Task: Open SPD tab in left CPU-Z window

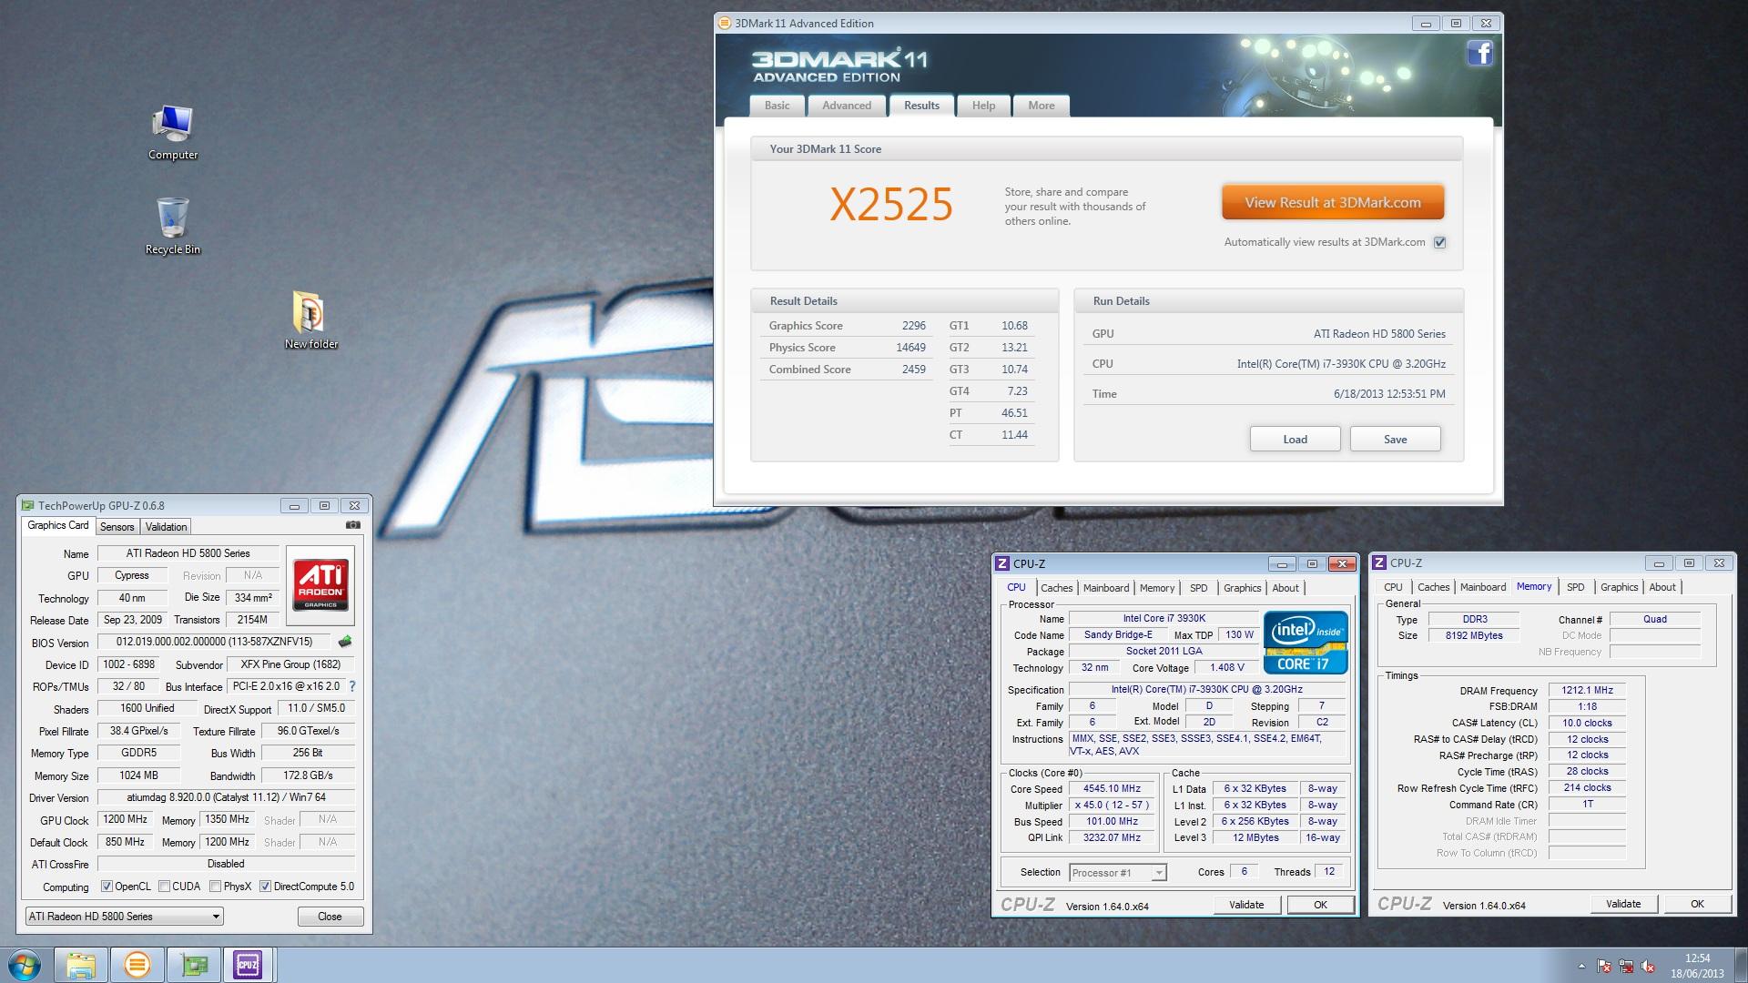Action: tap(1199, 588)
